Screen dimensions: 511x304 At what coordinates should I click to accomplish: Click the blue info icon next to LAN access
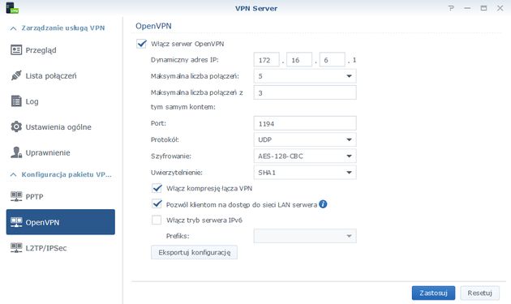pyautogui.click(x=323, y=204)
